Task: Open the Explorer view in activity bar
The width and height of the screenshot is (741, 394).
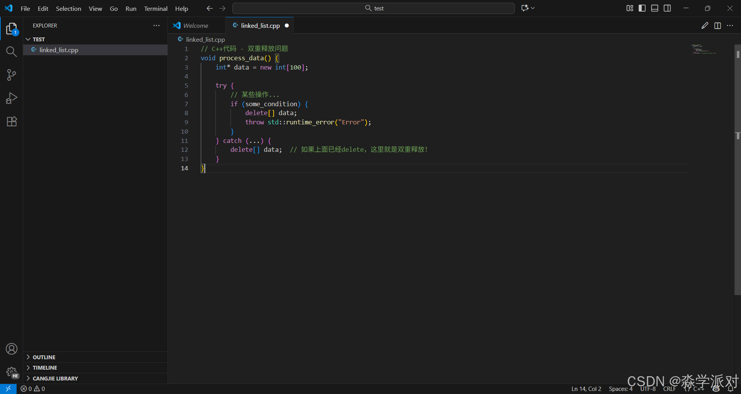Action: click(12, 29)
